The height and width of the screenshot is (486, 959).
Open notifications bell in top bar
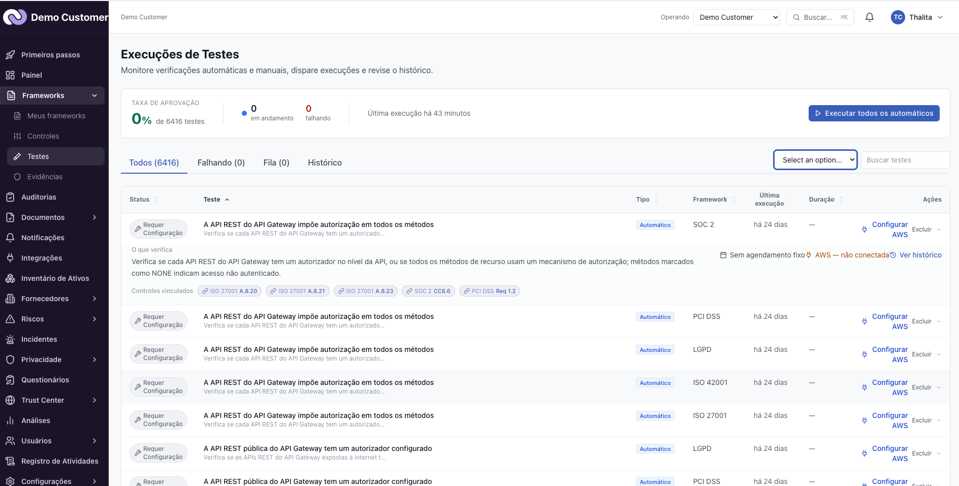[x=870, y=17]
